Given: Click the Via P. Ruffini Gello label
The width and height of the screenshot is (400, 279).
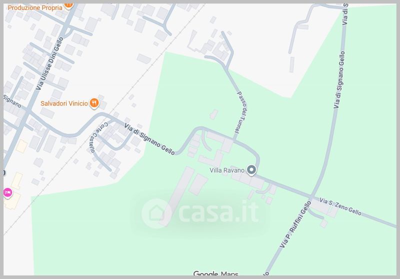Looking at the screenshot, I should click(295, 224).
